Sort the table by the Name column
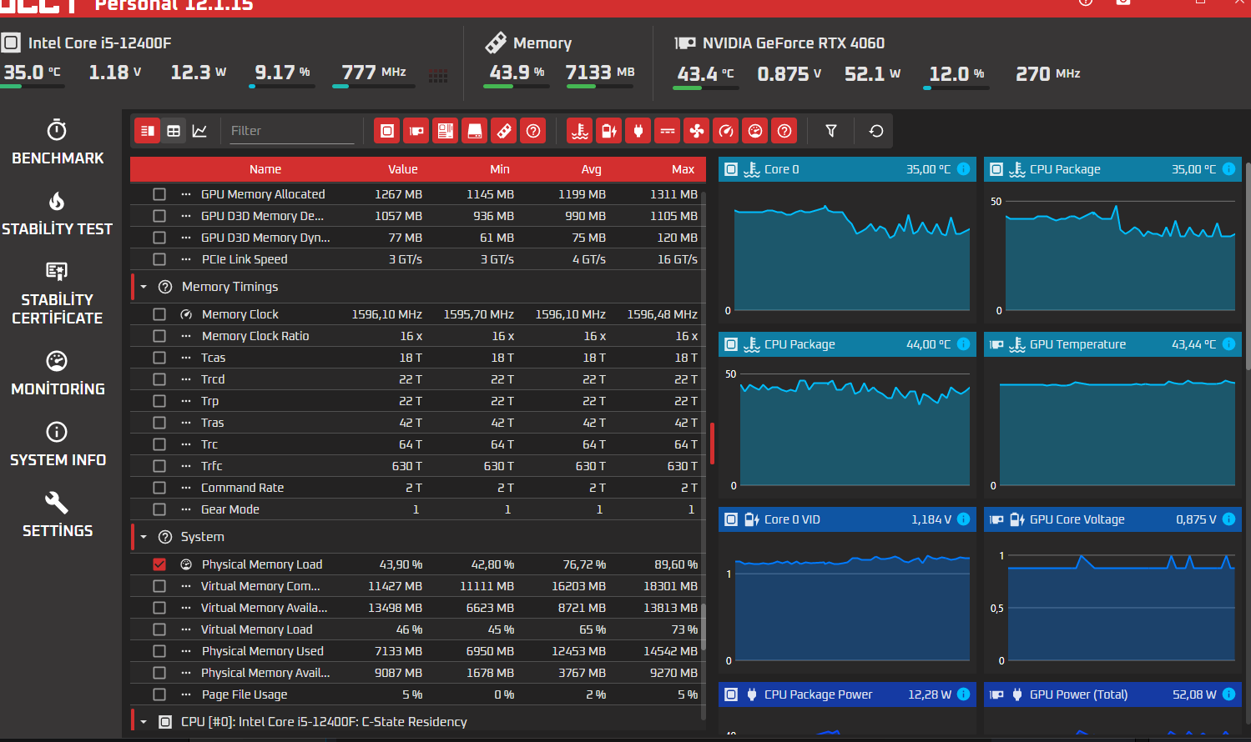The height and width of the screenshot is (742, 1251). tap(265, 169)
